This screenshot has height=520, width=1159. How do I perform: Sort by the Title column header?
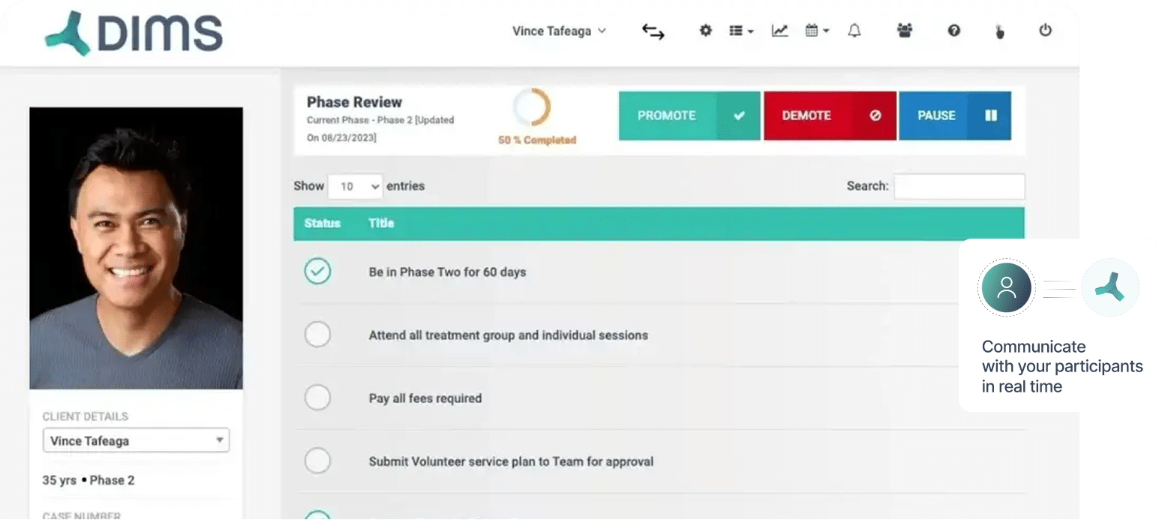point(381,223)
